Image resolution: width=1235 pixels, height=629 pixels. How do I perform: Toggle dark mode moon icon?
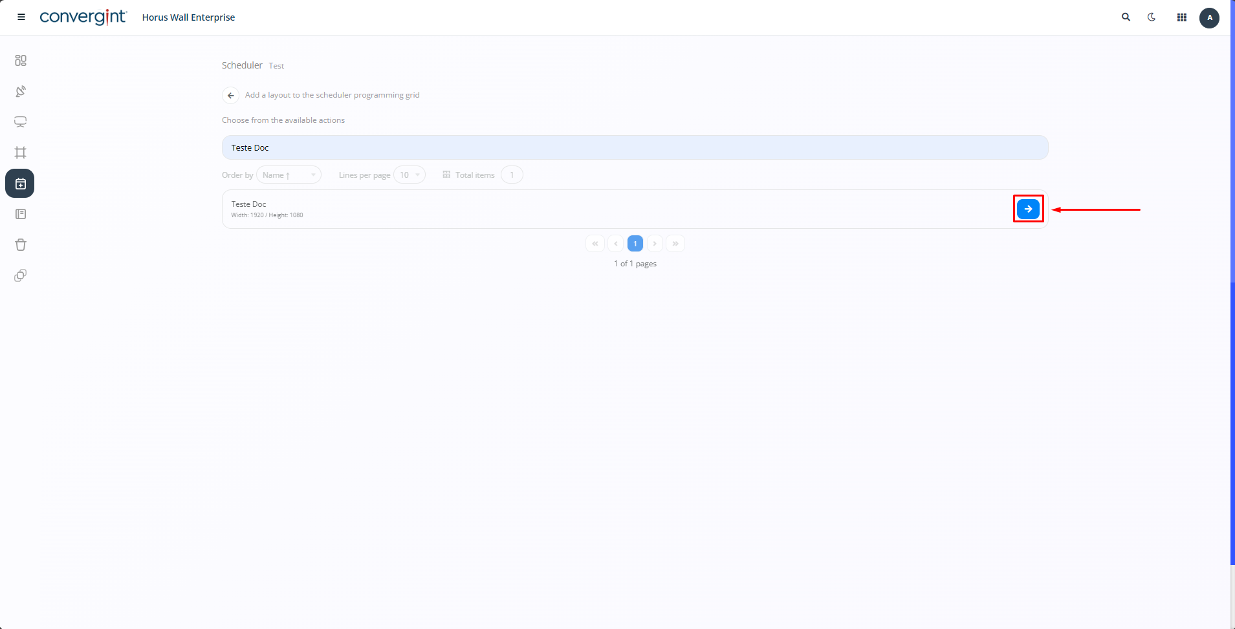pos(1152,17)
